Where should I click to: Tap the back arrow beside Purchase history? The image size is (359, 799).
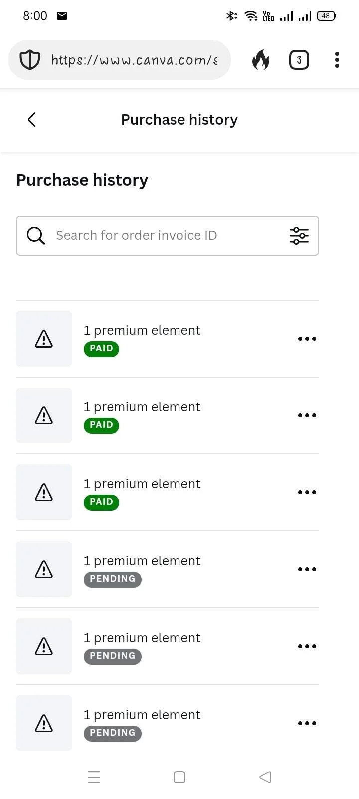coord(32,120)
